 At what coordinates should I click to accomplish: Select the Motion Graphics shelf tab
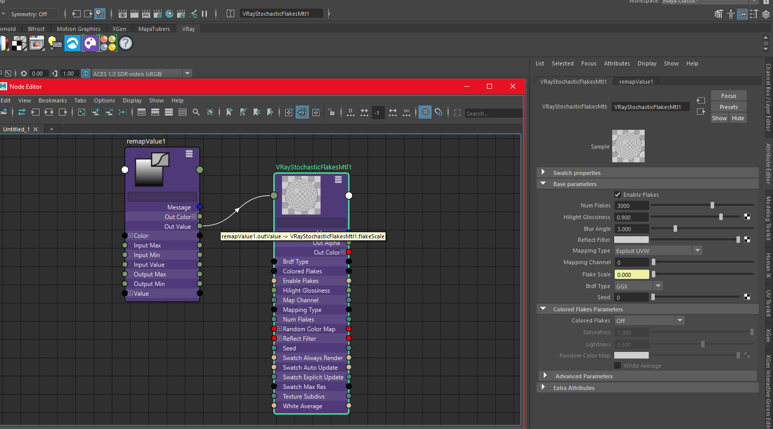click(x=79, y=29)
